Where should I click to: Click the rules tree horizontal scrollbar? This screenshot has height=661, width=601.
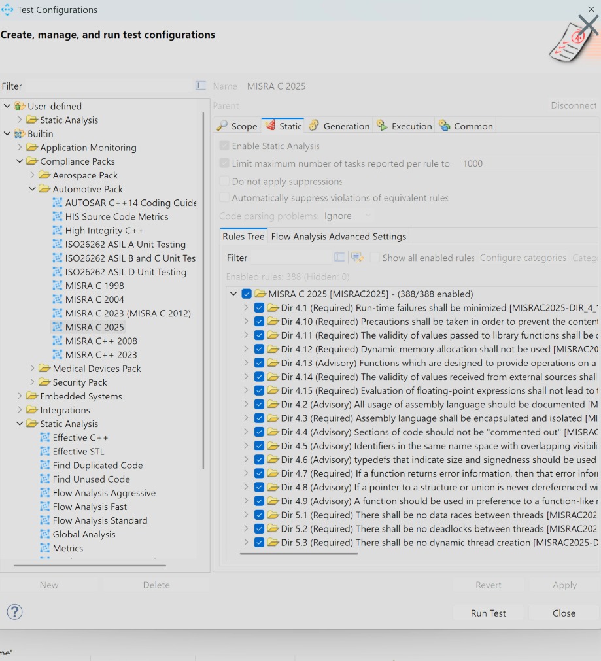click(299, 554)
